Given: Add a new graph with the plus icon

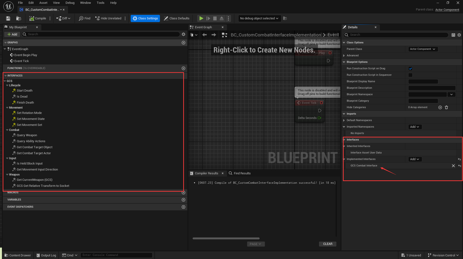Looking at the screenshot, I should pos(184,43).
